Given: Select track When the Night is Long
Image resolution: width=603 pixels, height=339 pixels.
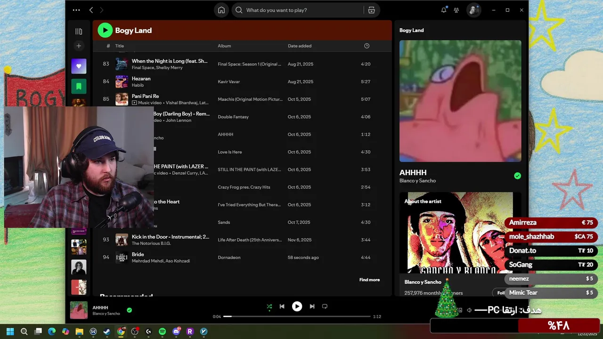Looking at the screenshot, I should tap(242, 64).
